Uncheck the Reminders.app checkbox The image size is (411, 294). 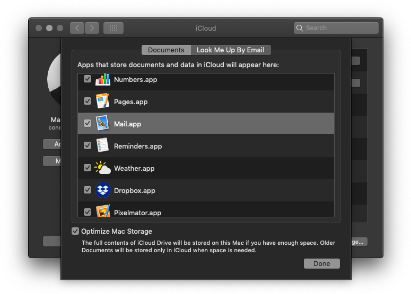point(88,146)
